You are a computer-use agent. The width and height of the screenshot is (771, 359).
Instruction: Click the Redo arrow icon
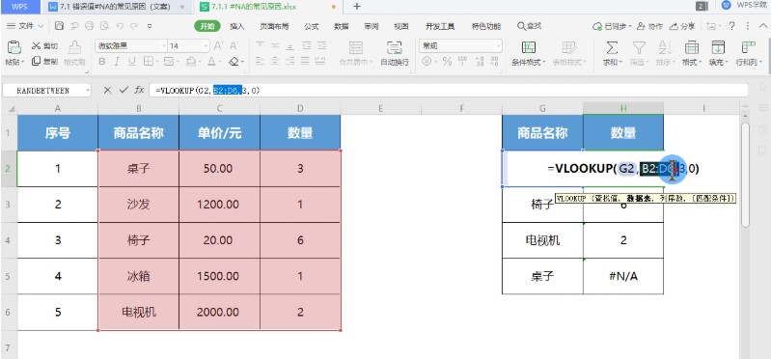tap(135, 26)
